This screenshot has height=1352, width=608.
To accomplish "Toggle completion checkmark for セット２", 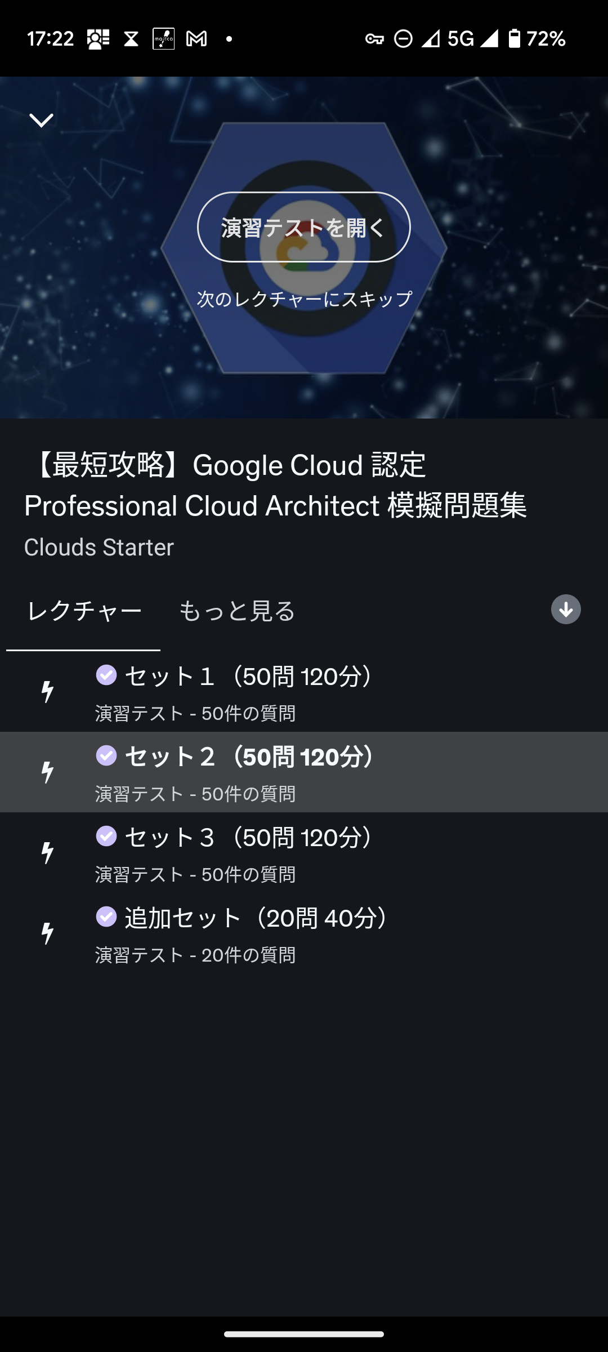I will pyautogui.click(x=106, y=755).
